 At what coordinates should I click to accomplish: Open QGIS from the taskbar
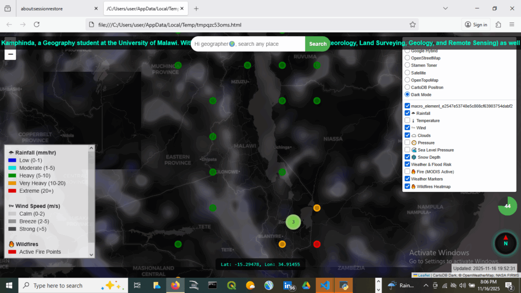[231, 285]
